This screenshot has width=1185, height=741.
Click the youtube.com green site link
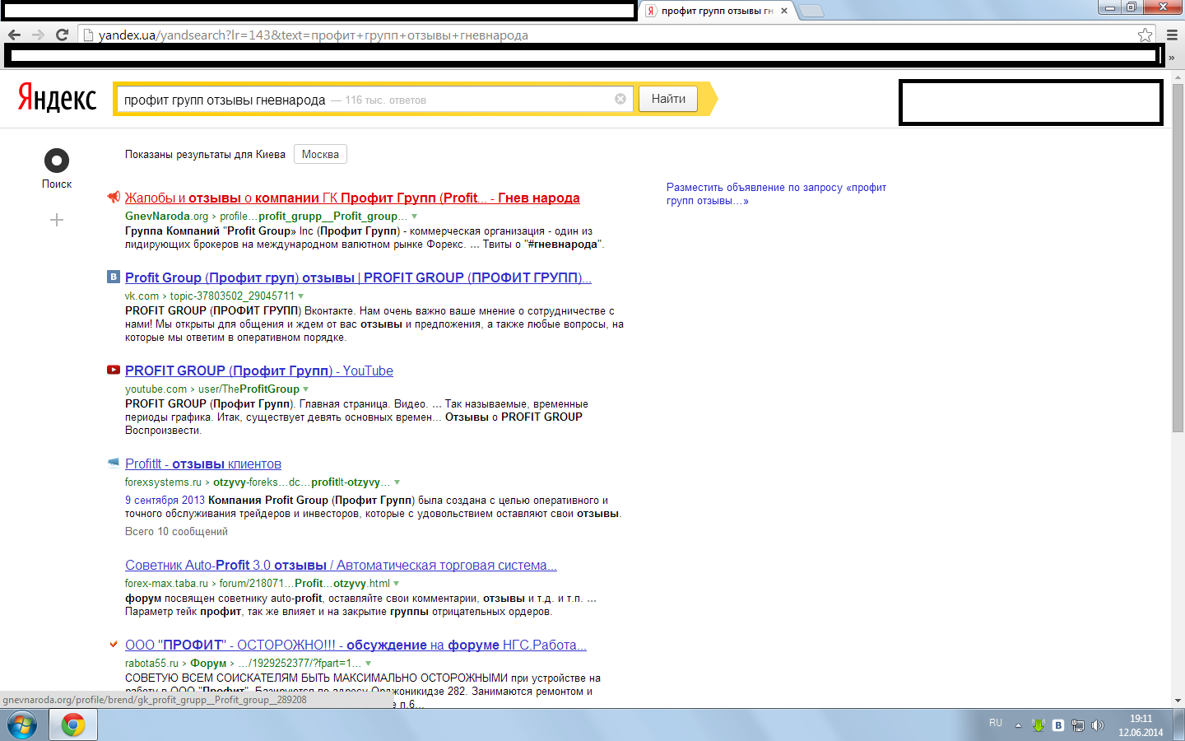pos(156,389)
